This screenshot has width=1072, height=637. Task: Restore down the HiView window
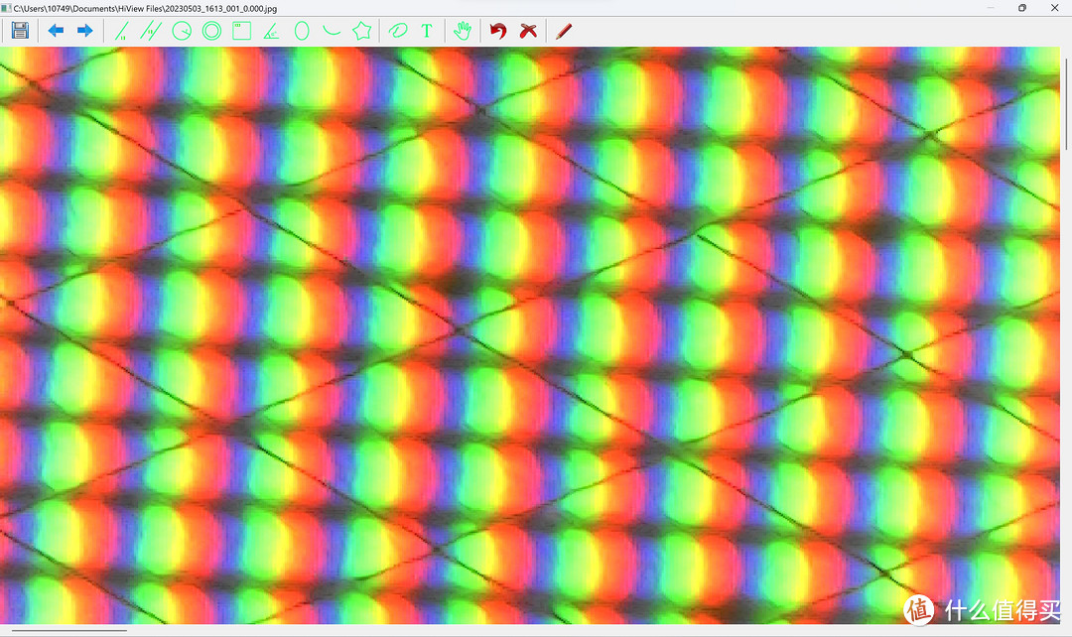tap(1022, 8)
